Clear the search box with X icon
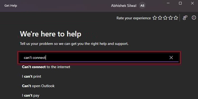Image resolution: width=198 pixels, height=99 pixels. tap(171, 58)
